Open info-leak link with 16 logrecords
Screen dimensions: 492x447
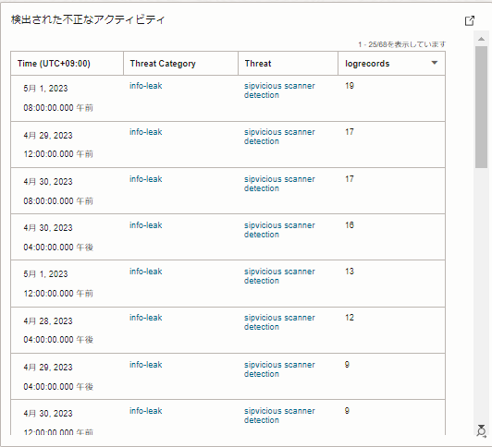(145, 225)
